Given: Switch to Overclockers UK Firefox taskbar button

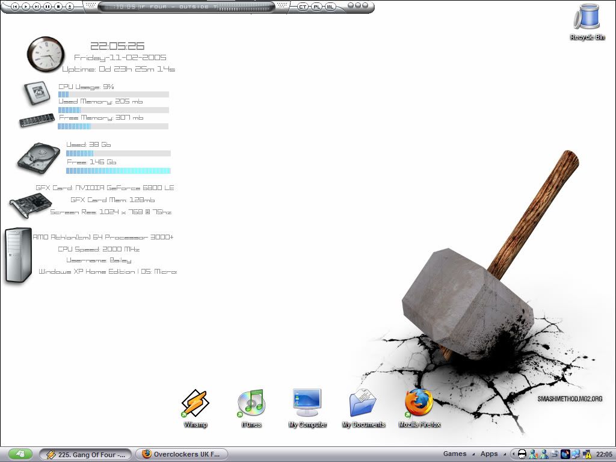Looking at the screenshot, I should click(x=182, y=455).
